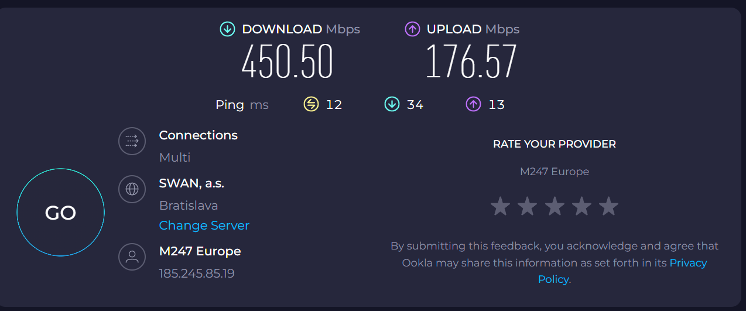This screenshot has height=311, width=746.
Task: Give the provider a four-star rating
Action: (581, 206)
